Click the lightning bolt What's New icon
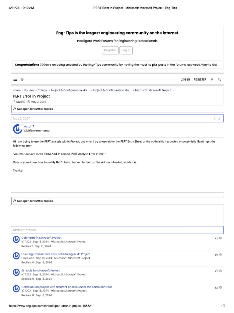 (x=212, y=79)
